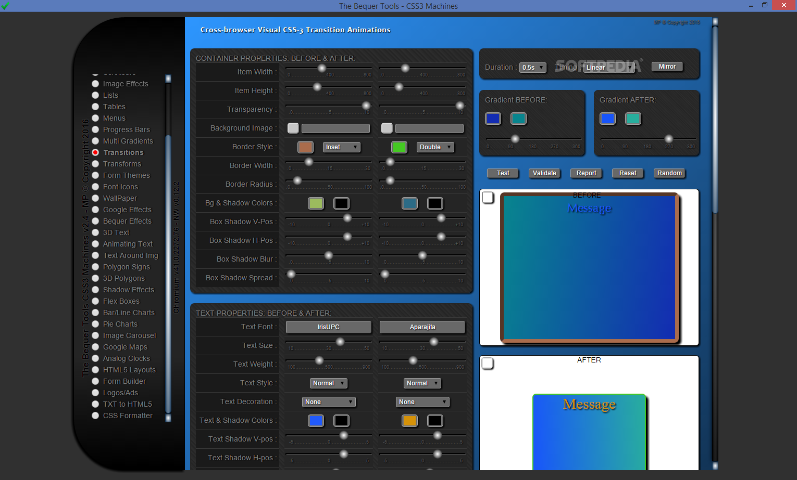Open the before Text Decoration None dropdown
This screenshot has height=480, width=797.
click(x=329, y=402)
